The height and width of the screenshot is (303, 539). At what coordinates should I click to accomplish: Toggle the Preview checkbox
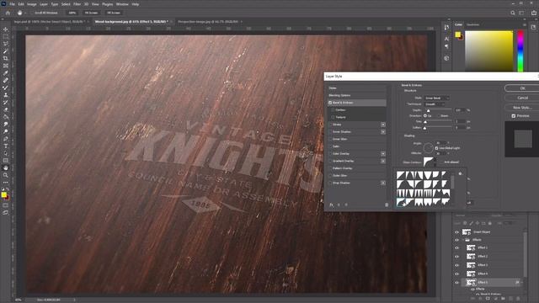(x=514, y=116)
